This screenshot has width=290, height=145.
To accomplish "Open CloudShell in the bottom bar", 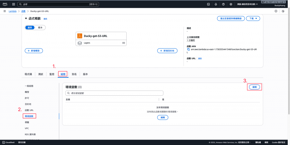I will pos(8,142).
